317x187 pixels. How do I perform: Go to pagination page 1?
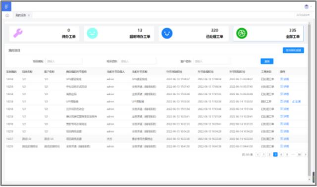264,155
